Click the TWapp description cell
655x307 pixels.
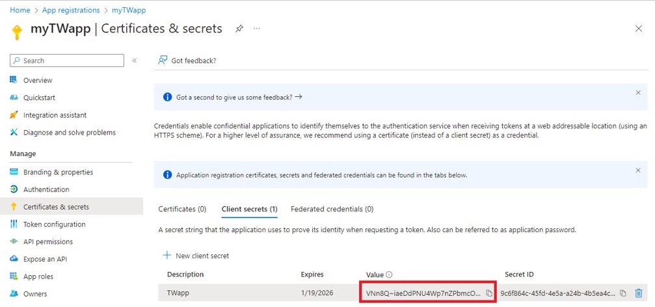point(178,293)
